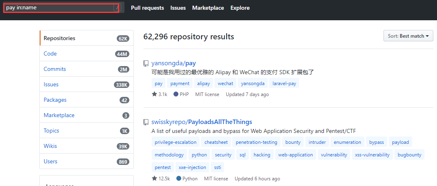Click the 'sql' topic tag
437x186 pixels.
242,154
